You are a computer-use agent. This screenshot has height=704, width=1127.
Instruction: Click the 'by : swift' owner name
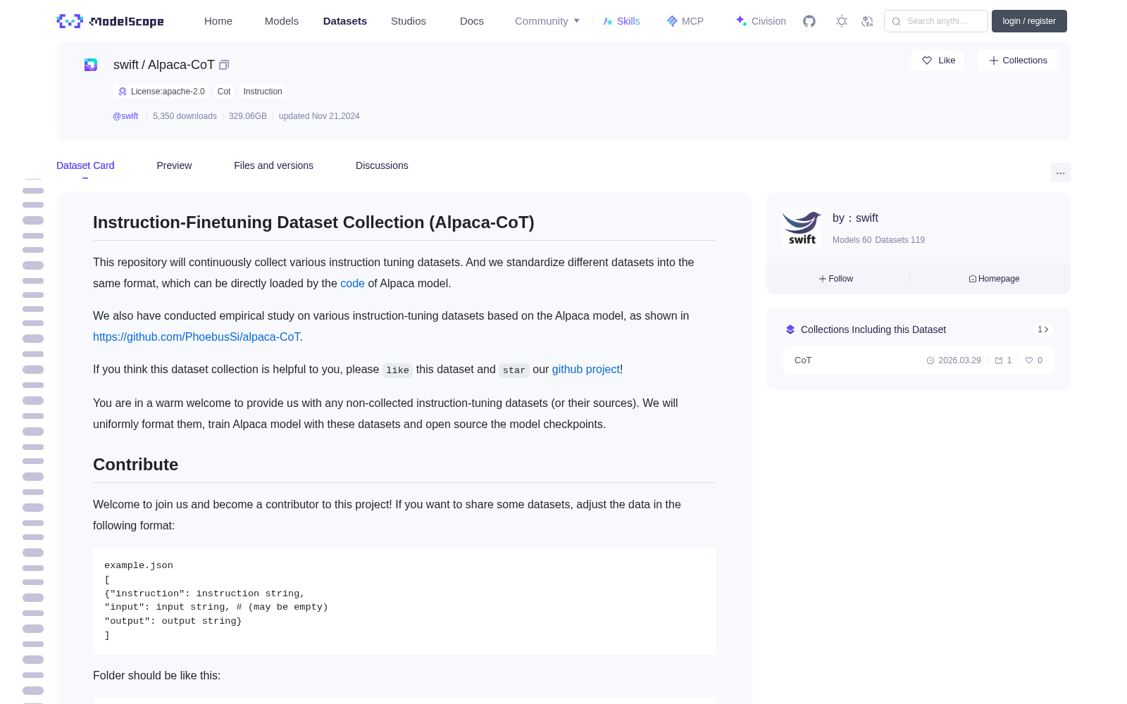click(x=855, y=218)
